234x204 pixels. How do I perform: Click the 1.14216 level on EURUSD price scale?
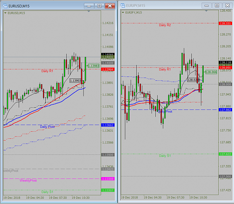click(108, 23)
